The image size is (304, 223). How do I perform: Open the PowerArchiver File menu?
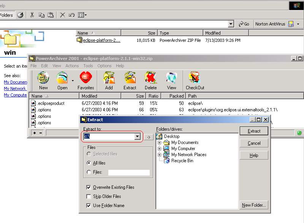tap(33, 66)
